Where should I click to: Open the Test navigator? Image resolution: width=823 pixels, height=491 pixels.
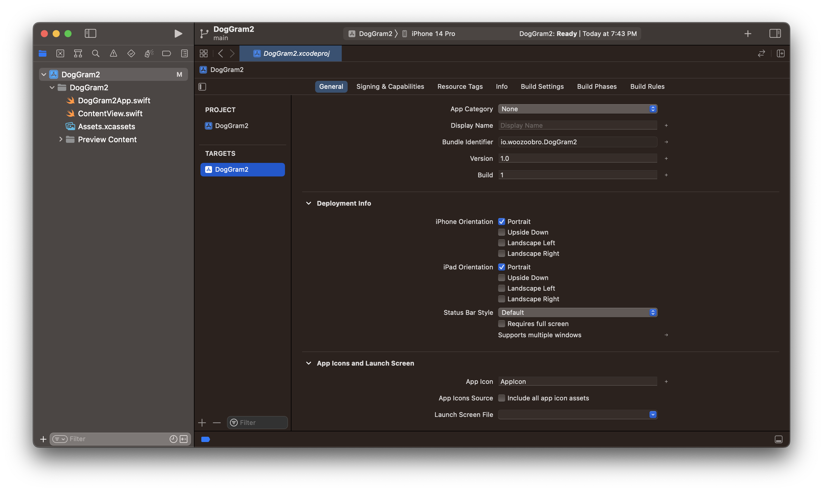[131, 53]
